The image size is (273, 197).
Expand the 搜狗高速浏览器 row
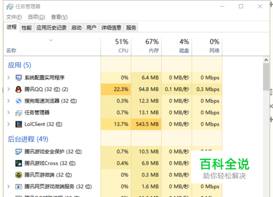click(8, 101)
